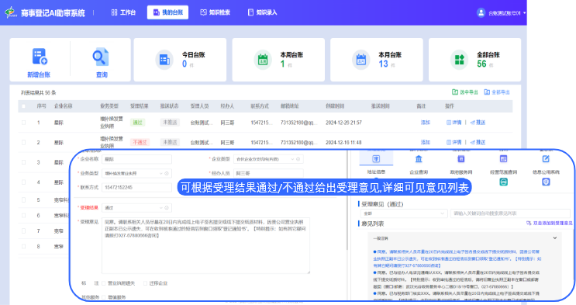Screen dimensions: 576x305
Task: Click the 全部导出 export icon button
Action: click(497, 92)
